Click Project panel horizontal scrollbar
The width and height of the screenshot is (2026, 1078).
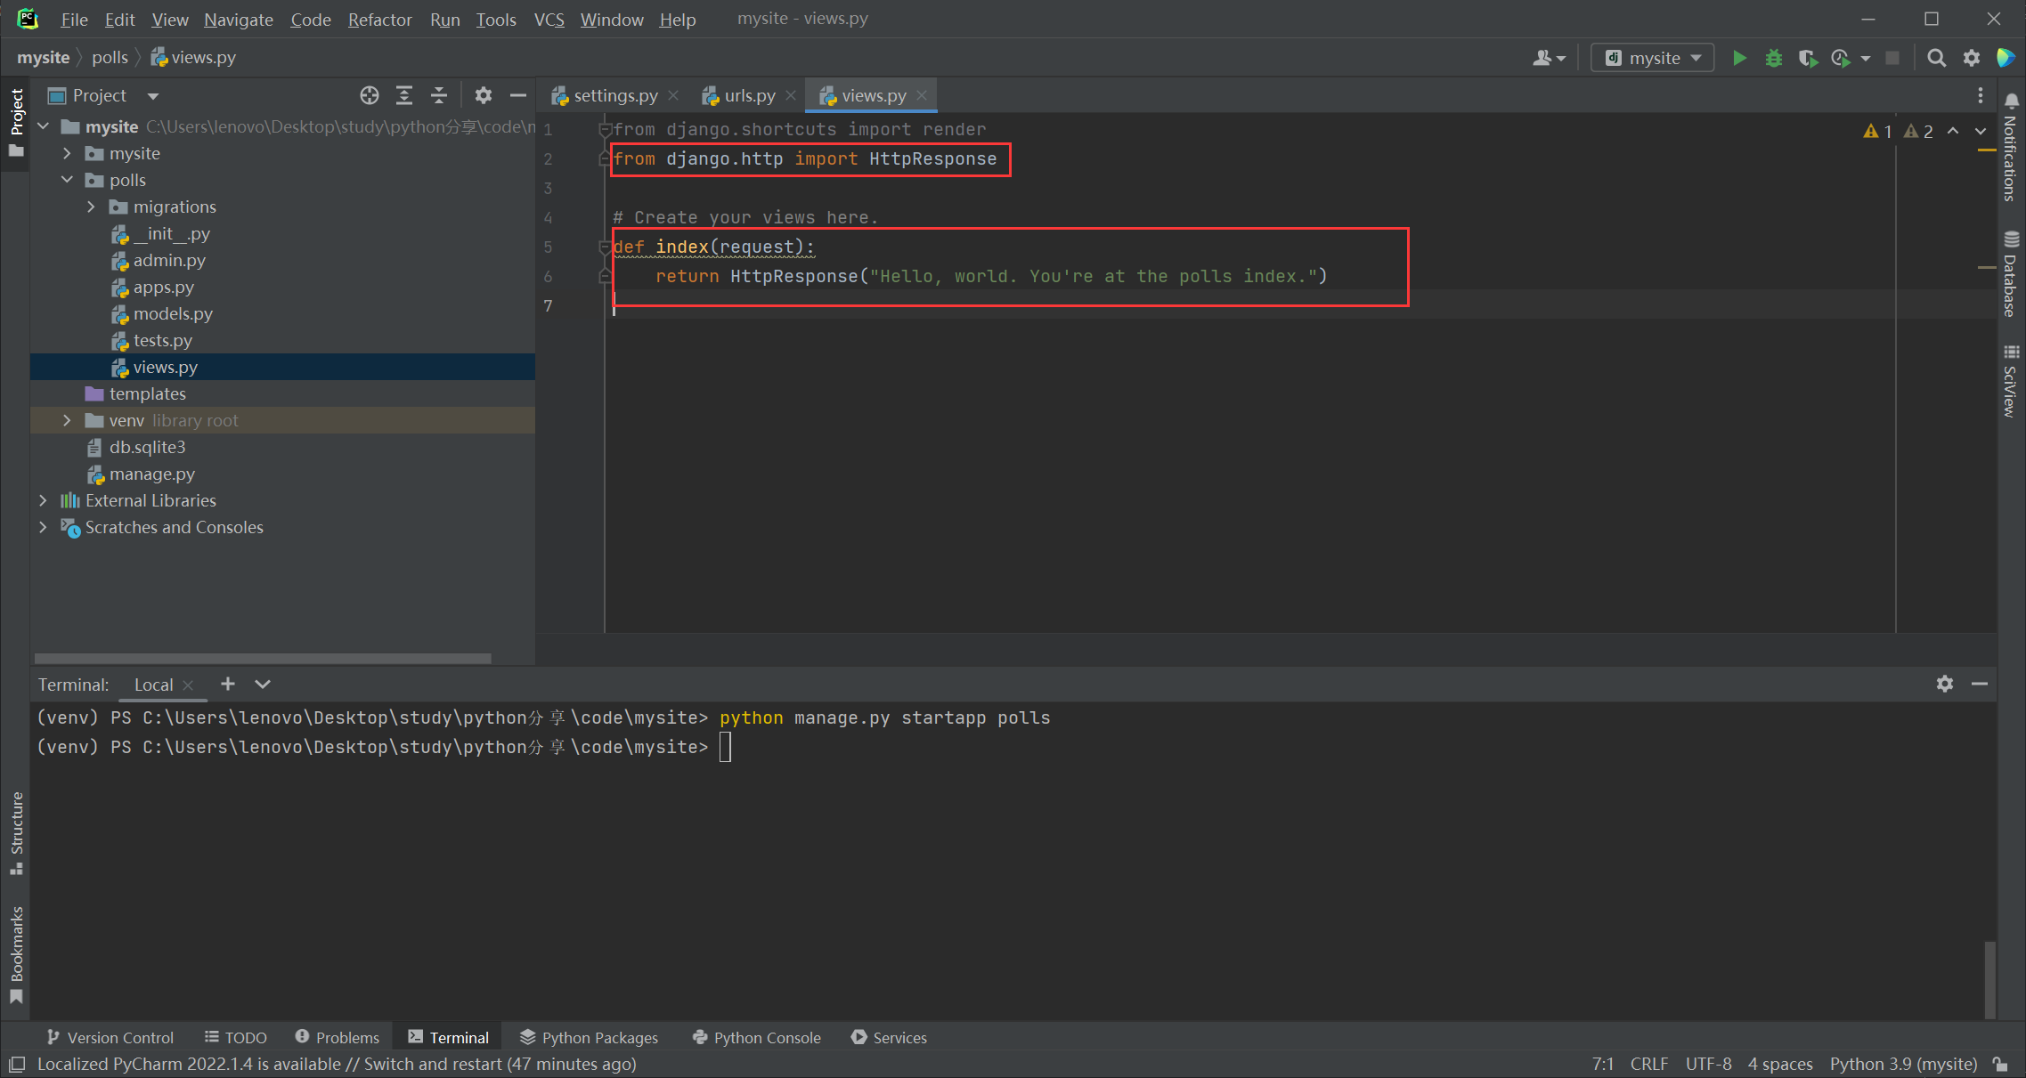[x=263, y=659]
